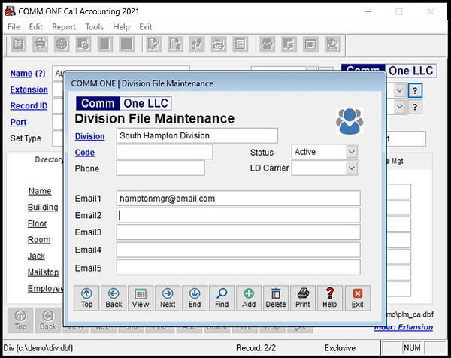Click the greyed Top button in main window

(x=20, y=320)
